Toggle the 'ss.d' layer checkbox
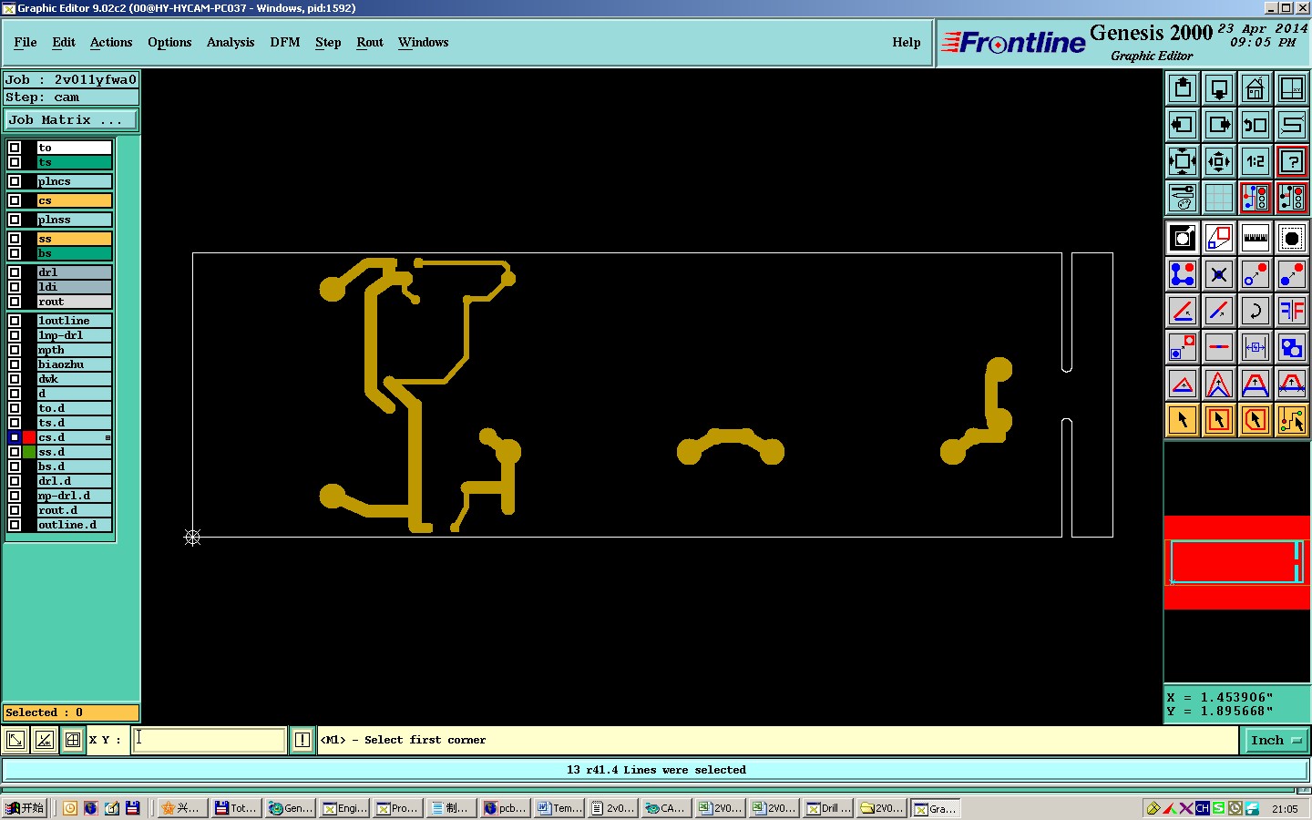 (x=15, y=452)
